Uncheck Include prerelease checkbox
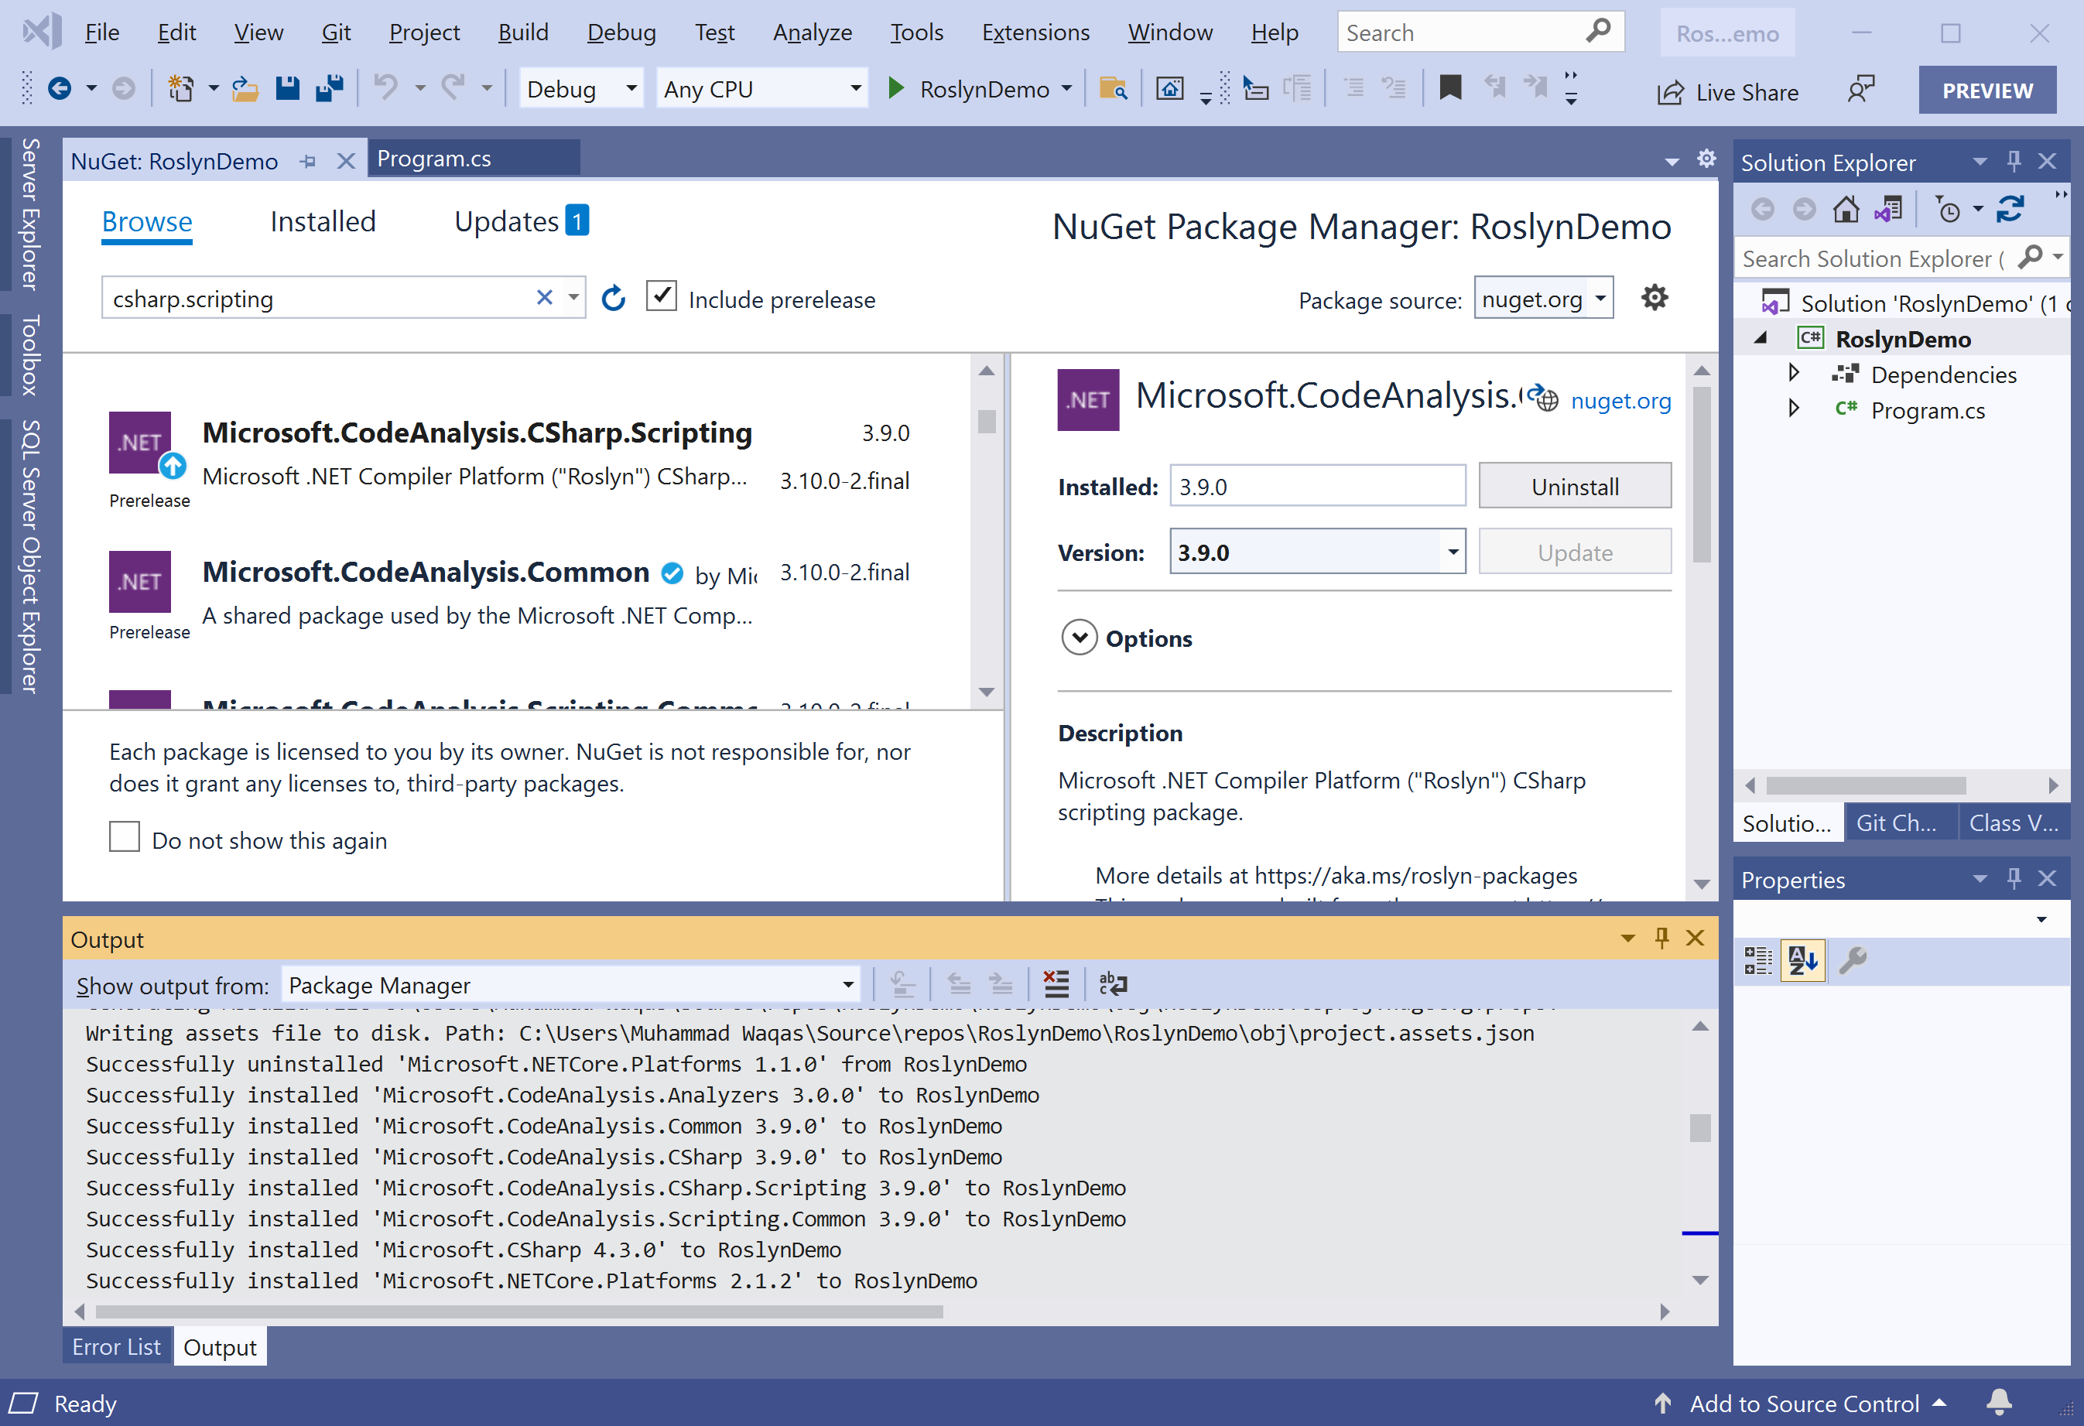 661,297
